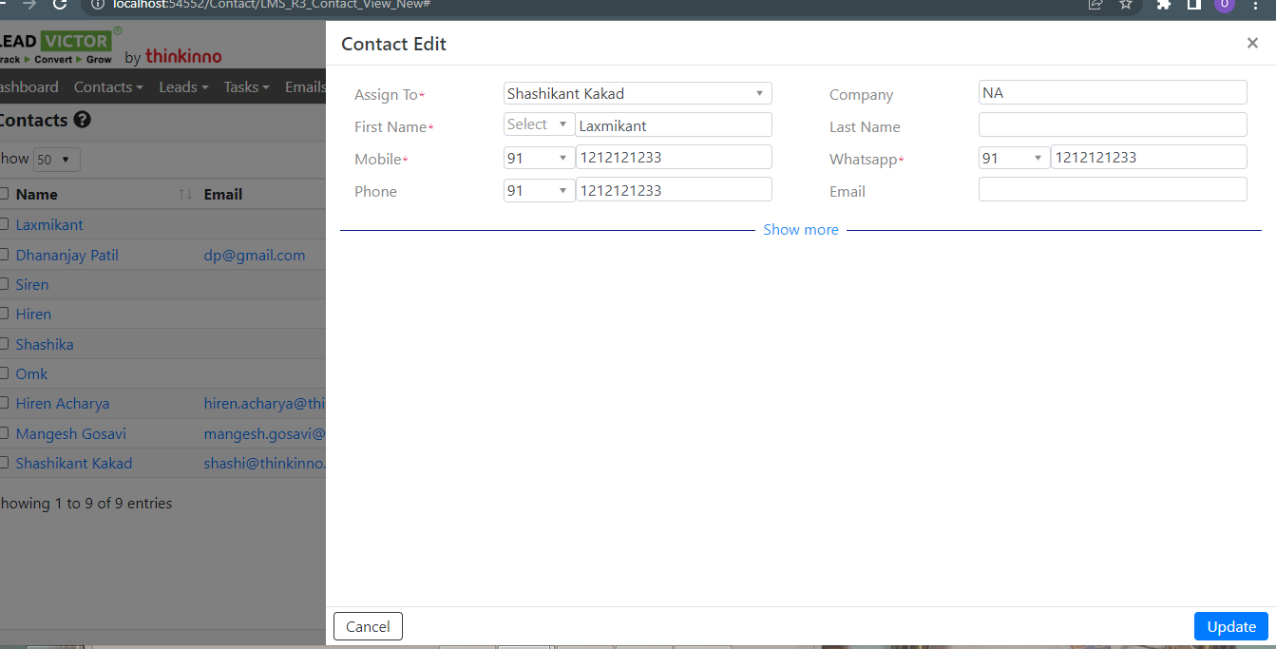Viewport: 1276px width, 649px height.
Task: Check the box for Dhananjay Patil row
Action: 4,256
